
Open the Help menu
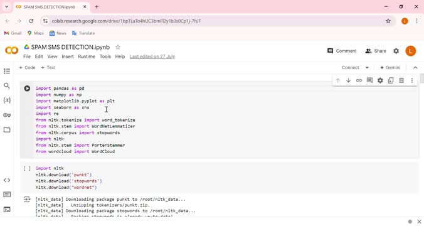[120, 56]
